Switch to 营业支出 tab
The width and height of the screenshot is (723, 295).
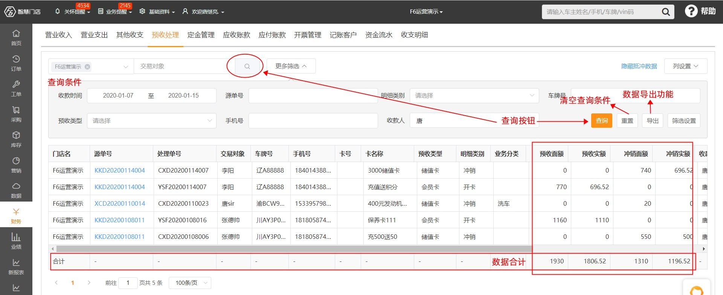[x=94, y=35]
